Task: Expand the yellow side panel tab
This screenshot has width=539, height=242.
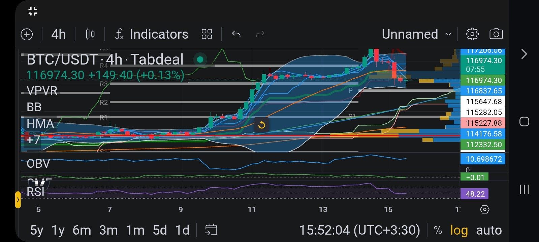Action: 18,200
